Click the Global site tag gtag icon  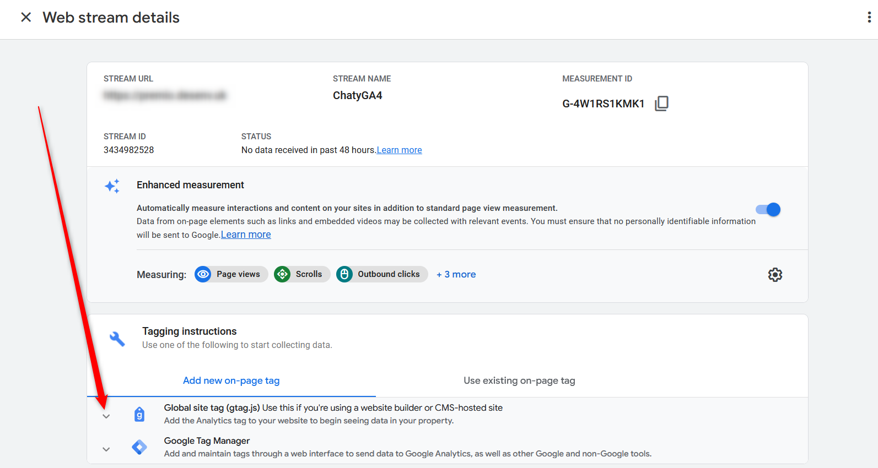pyautogui.click(x=139, y=414)
